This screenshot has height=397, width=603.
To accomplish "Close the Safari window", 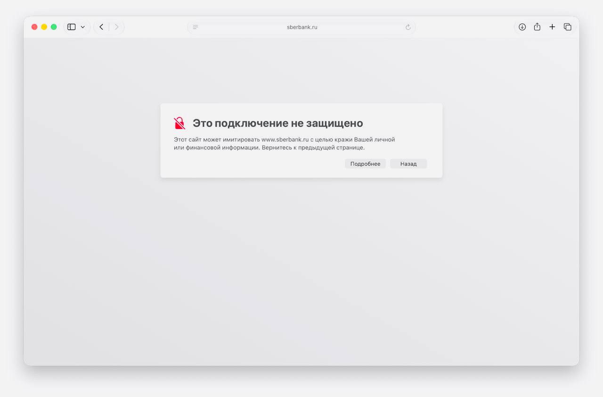I will click(x=34, y=27).
